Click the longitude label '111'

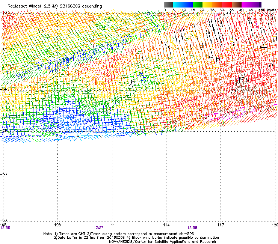click(x=112, y=225)
